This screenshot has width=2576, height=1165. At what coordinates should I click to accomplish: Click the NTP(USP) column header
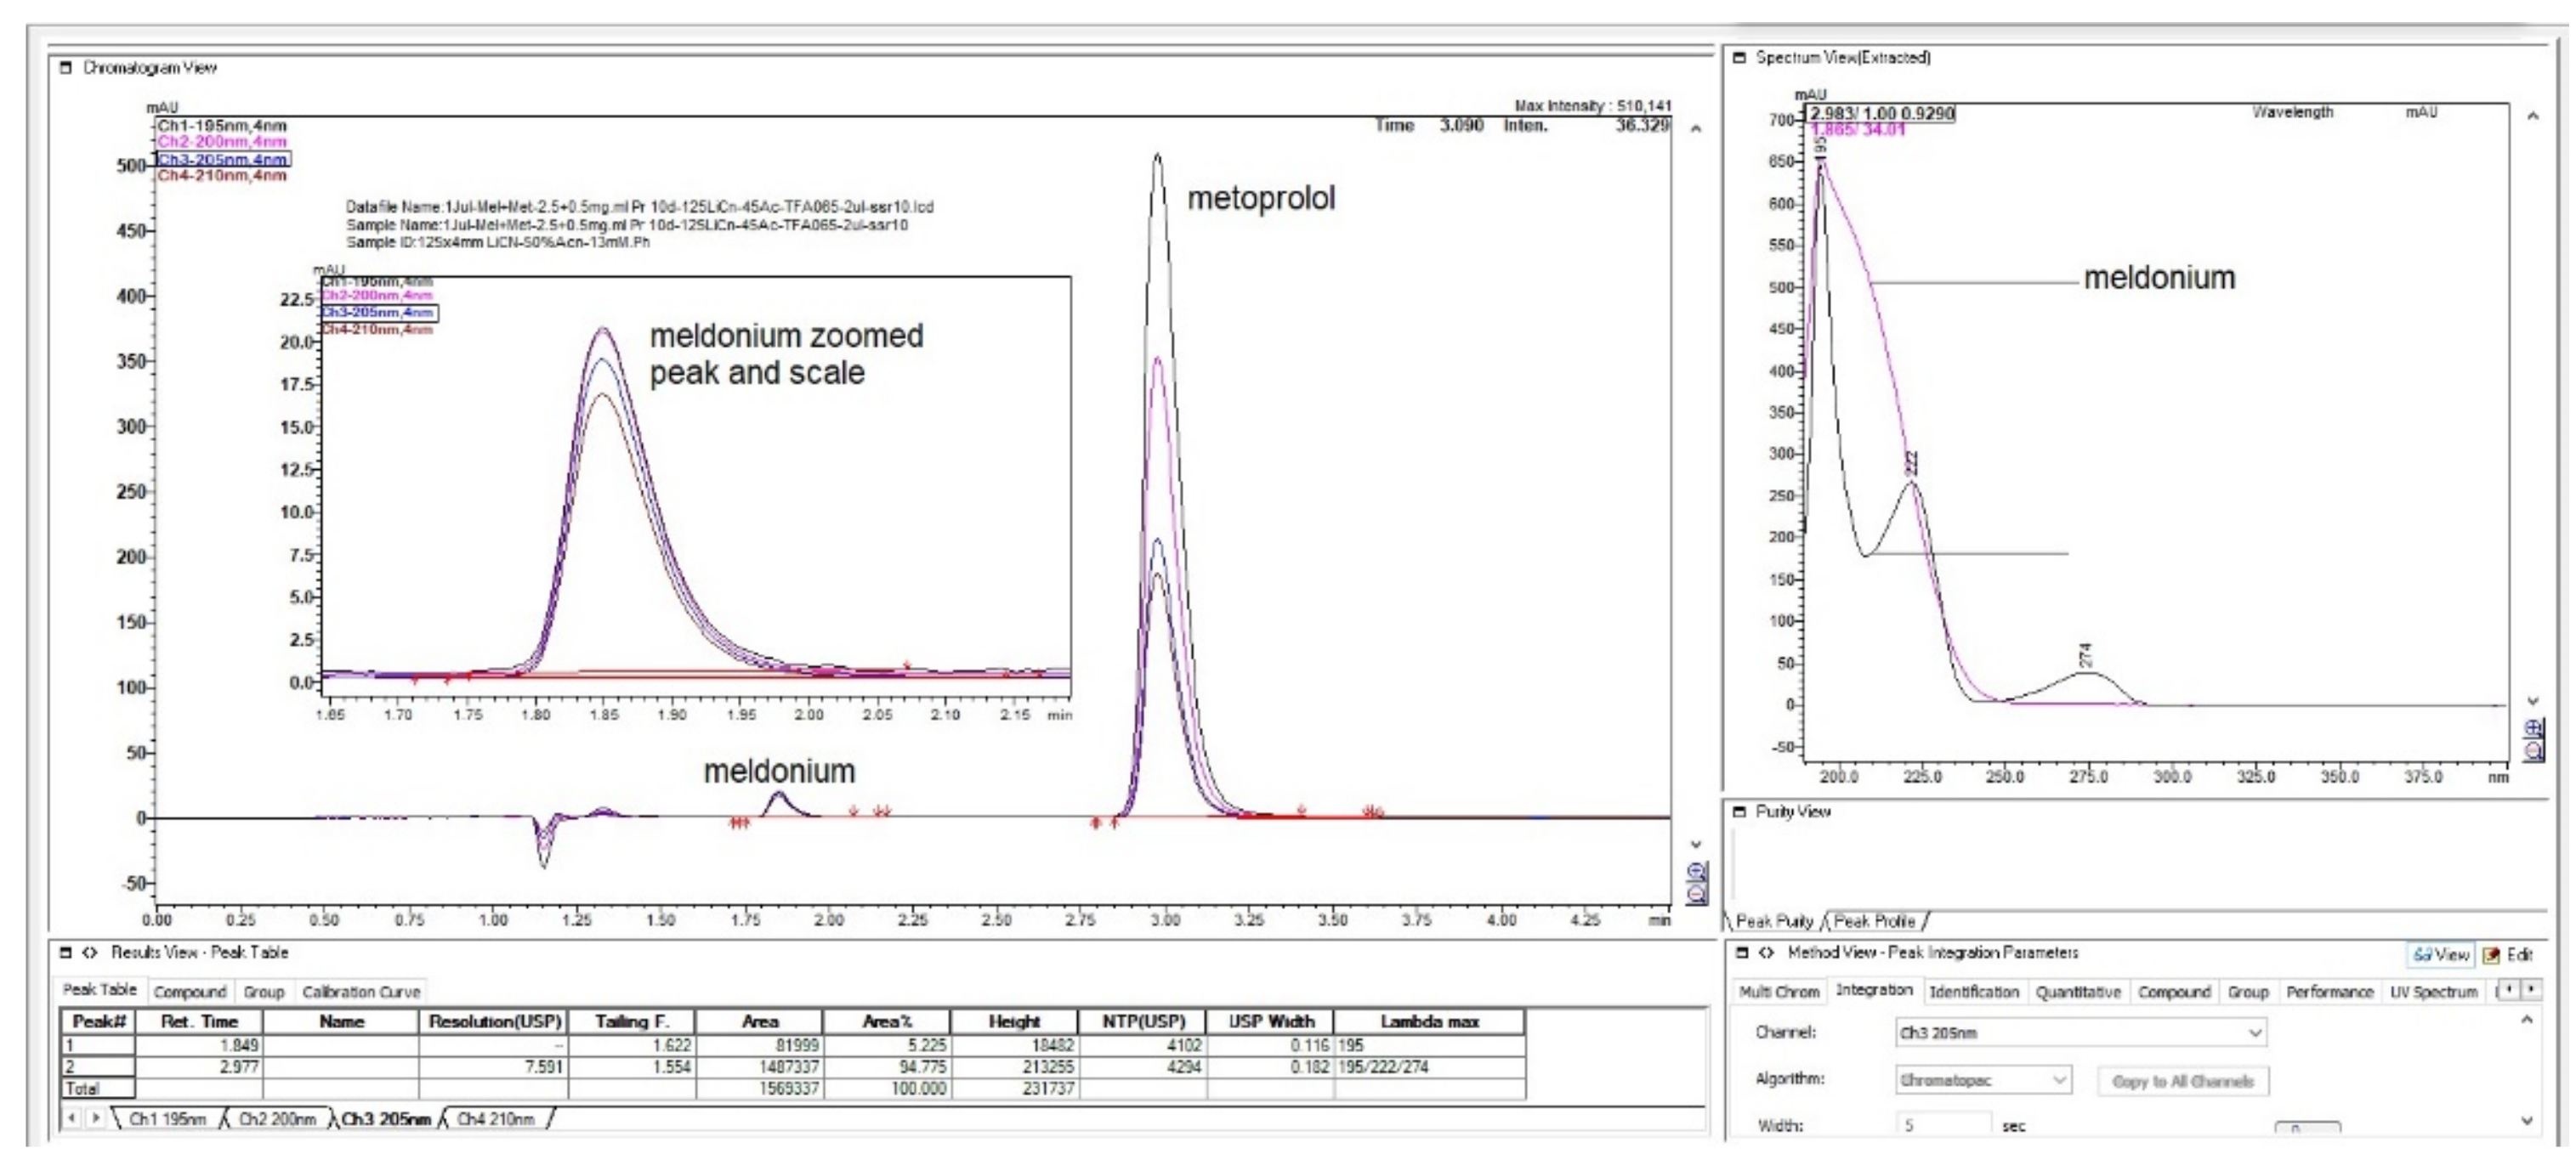point(1143,1021)
